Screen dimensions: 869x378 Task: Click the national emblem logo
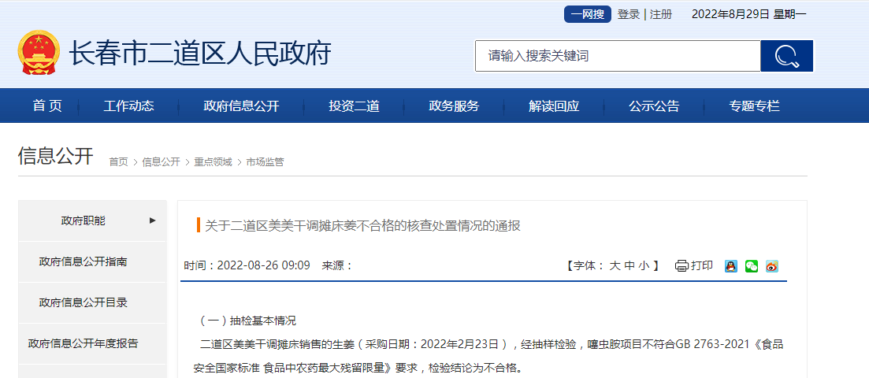38,53
